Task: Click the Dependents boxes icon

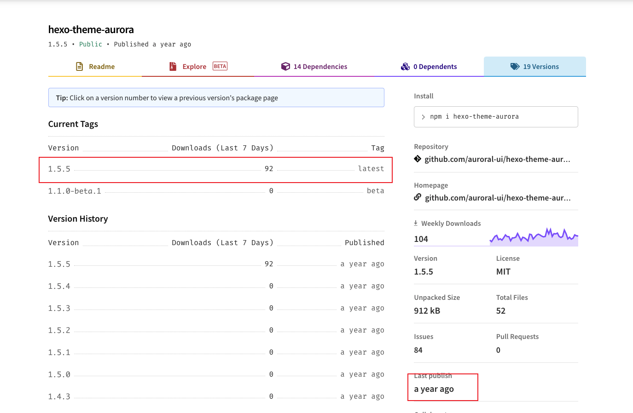Action: pyautogui.click(x=405, y=67)
